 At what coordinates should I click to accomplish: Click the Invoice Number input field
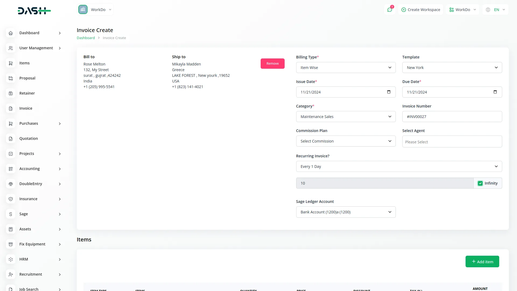tap(452, 116)
